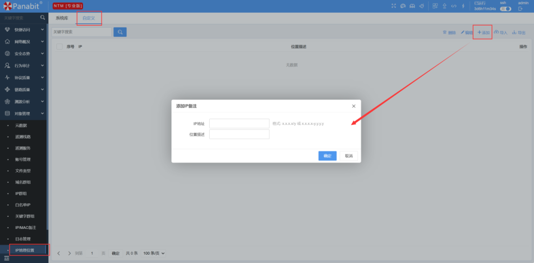Click the 添加 add button
This screenshot has width=534, height=263.
pos(484,33)
